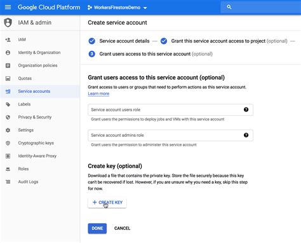
Task: Open Labels menu item
Action: click(x=24, y=104)
